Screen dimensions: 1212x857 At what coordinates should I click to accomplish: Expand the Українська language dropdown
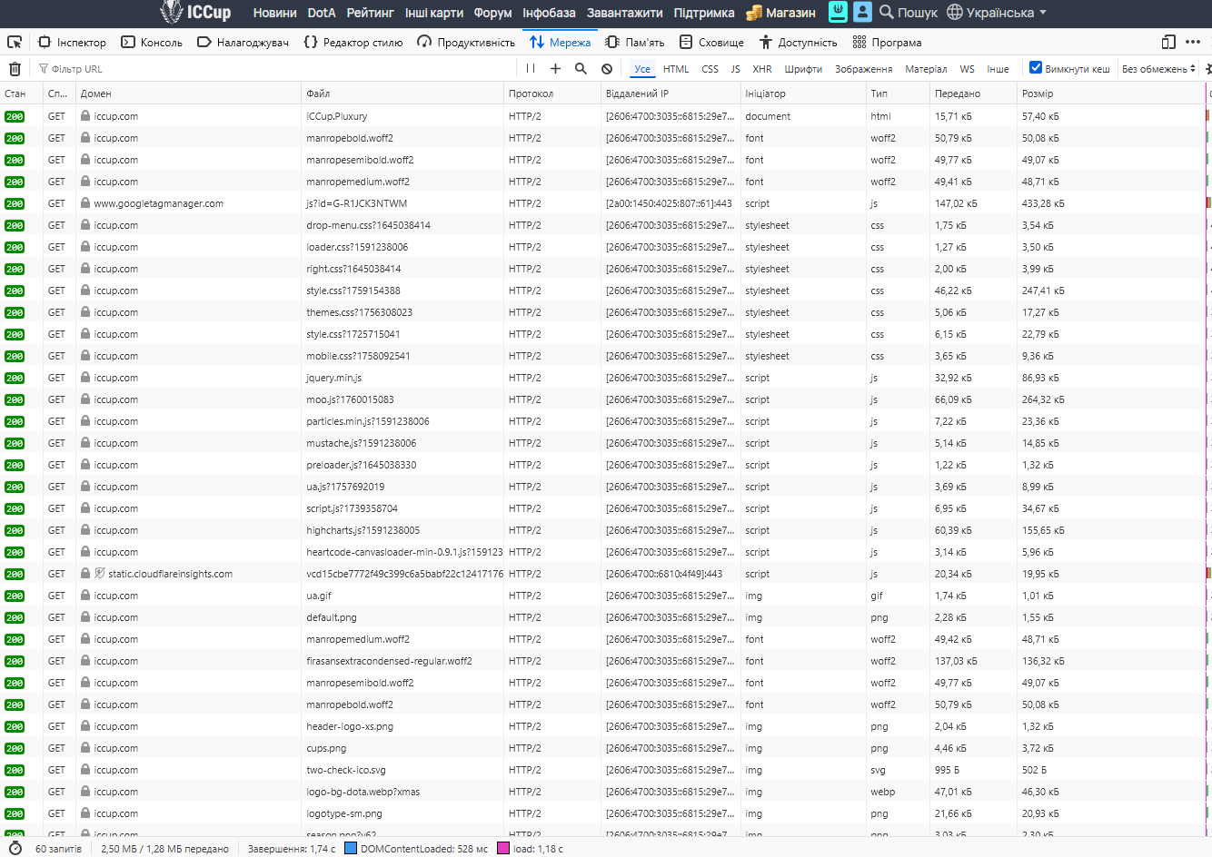[997, 13]
